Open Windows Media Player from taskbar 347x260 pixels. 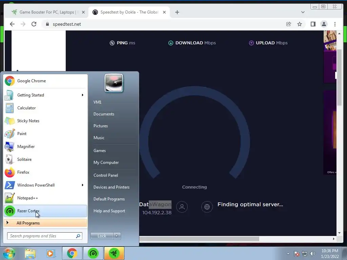(50, 253)
